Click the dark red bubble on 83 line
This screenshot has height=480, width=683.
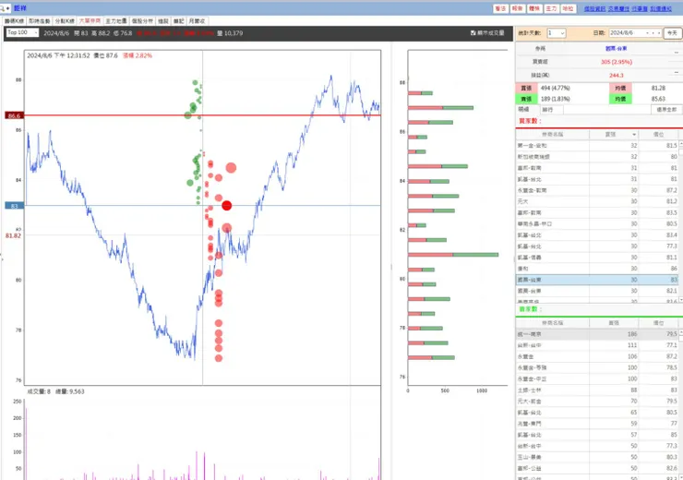(x=226, y=206)
